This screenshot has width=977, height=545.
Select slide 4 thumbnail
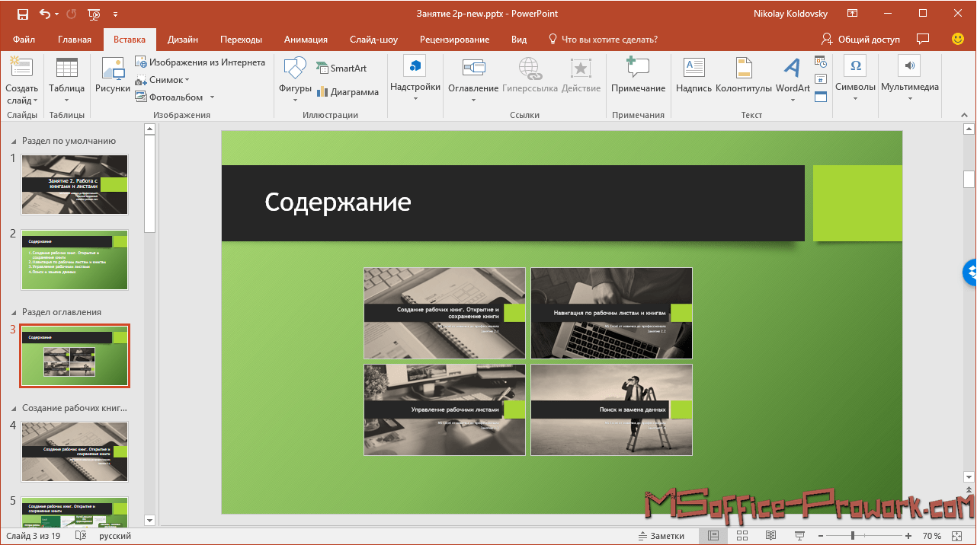pos(75,451)
